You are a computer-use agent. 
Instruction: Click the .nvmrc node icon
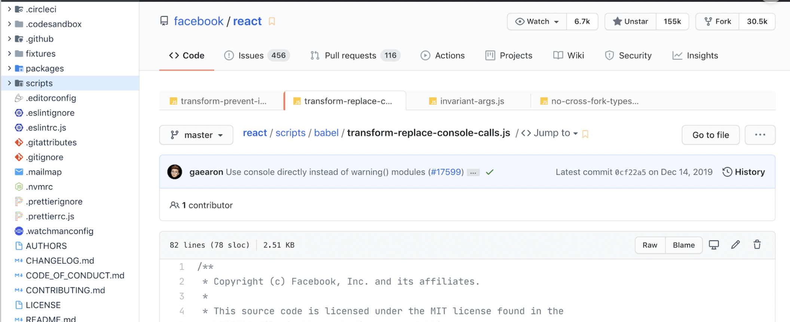click(19, 187)
